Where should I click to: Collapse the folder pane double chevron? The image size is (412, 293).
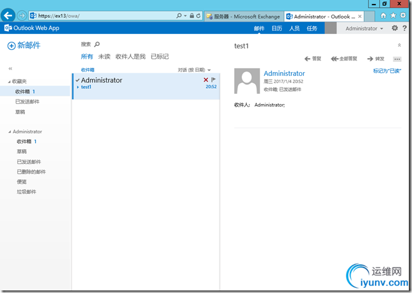pos(10,69)
